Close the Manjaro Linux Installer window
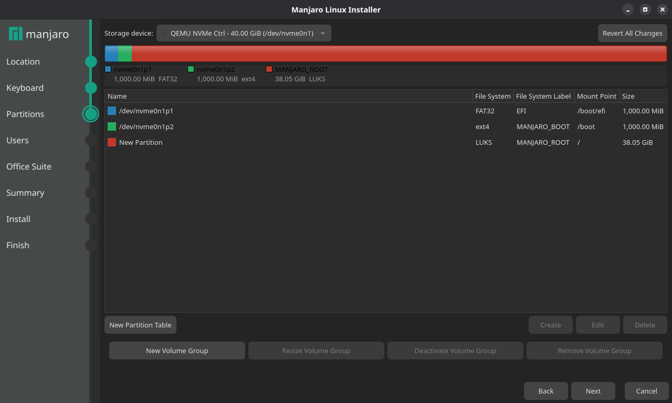 click(663, 9)
